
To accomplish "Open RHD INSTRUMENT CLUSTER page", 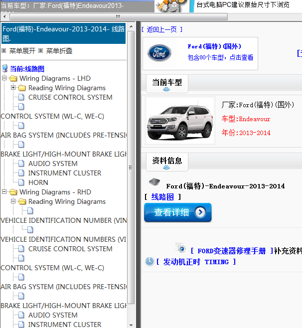I will pos(65,325).
